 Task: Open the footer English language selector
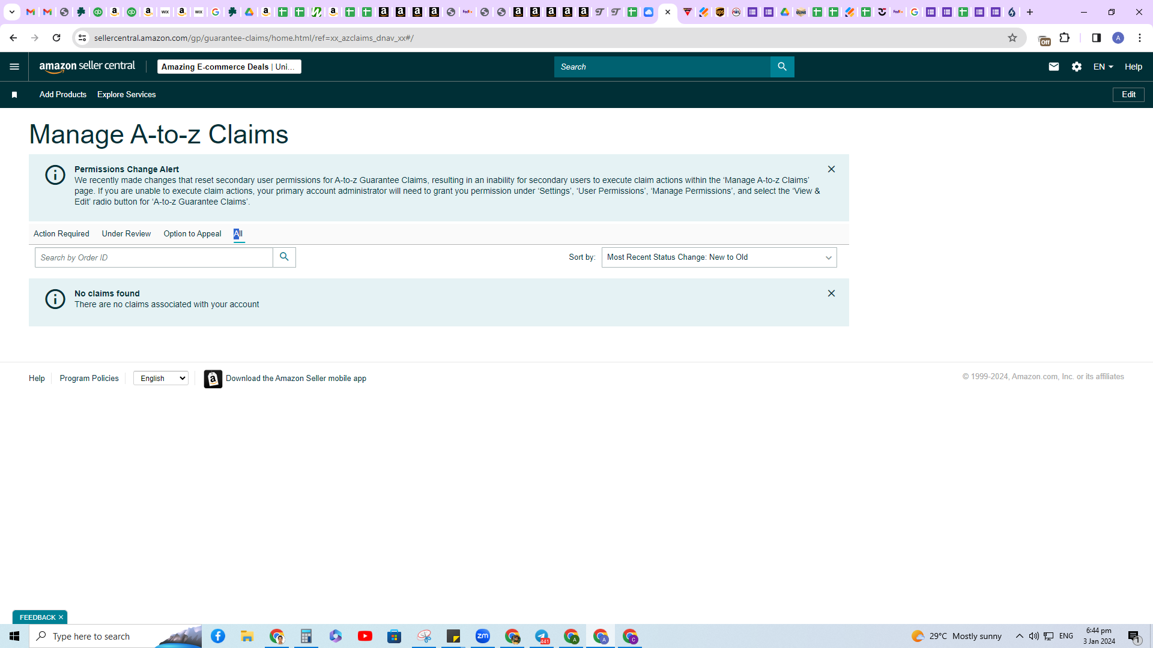pos(161,378)
